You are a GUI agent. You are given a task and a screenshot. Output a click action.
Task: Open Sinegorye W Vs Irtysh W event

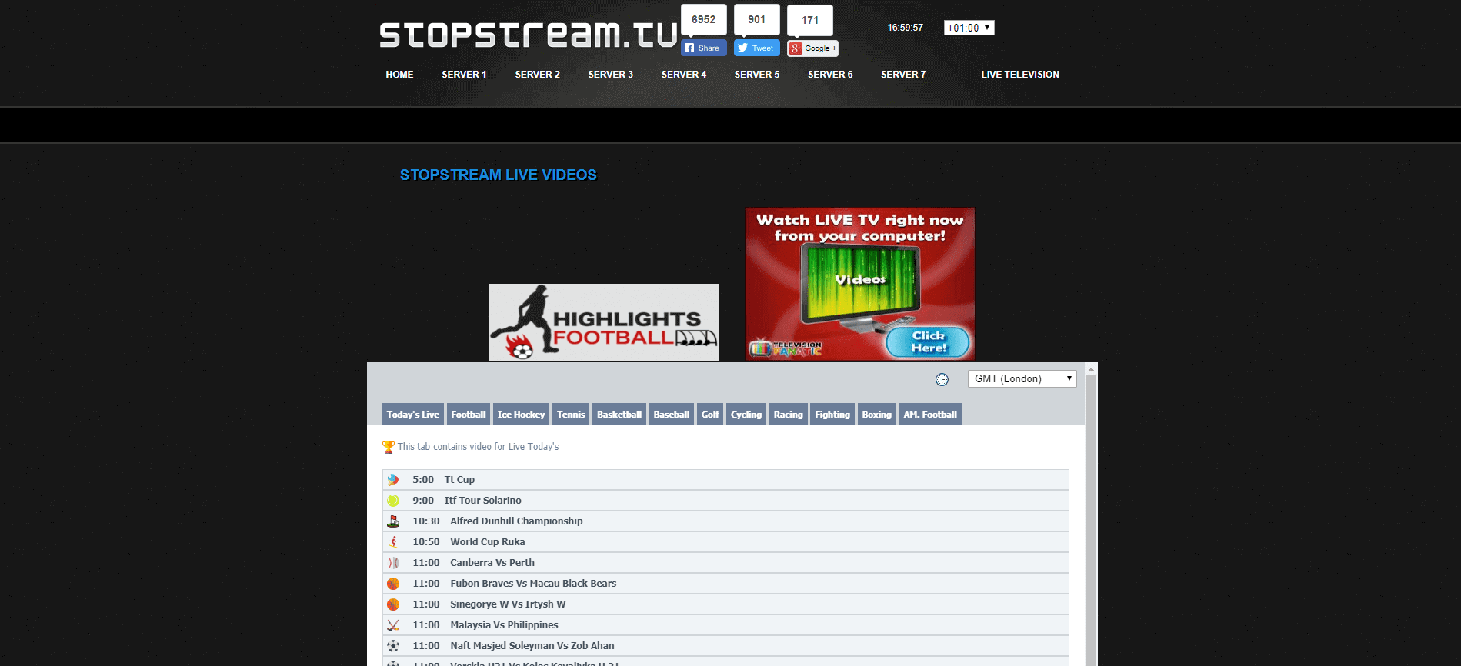[725, 604]
